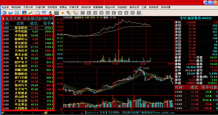Select the candlestick chart toolbar icon
This screenshot has height=115, width=218.
click(x=30, y=13)
